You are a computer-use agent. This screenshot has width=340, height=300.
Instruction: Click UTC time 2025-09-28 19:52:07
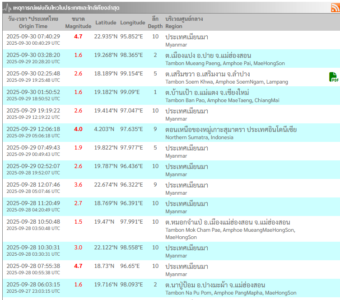click(33, 173)
